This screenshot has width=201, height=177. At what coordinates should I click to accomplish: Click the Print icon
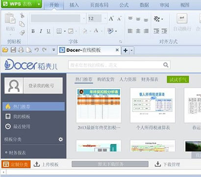pos(21,50)
